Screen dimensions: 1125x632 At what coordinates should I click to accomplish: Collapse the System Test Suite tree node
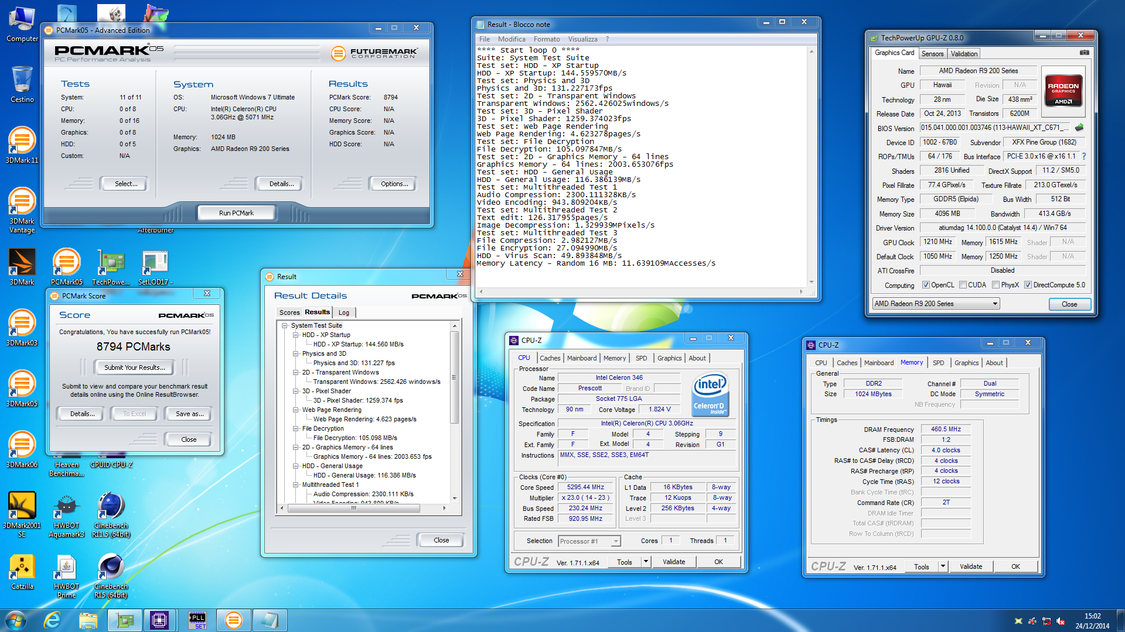coord(285,325)
